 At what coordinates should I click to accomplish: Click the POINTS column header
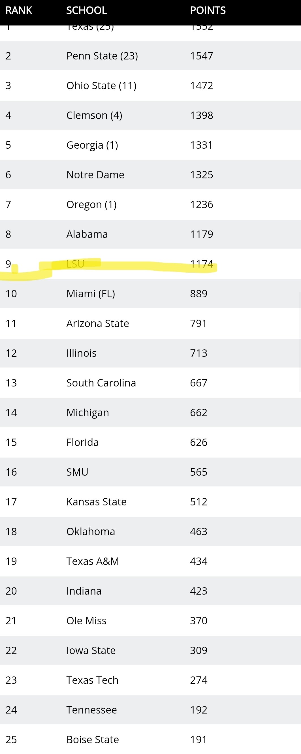(208, 10)
